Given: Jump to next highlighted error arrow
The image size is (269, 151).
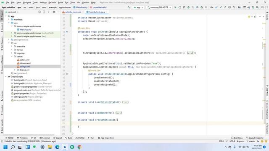Looking at the screenshot, I should coord(264,17).
